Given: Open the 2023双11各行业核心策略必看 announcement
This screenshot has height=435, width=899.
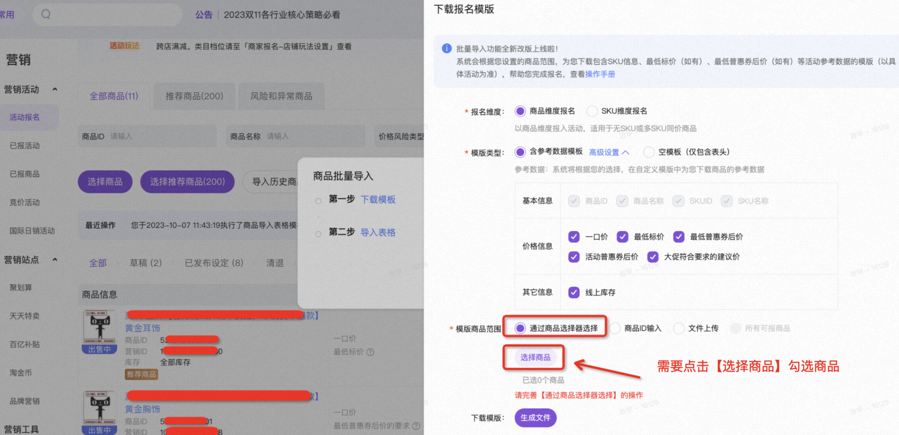Looking at the screenshot, I should [x=282, y=15].
